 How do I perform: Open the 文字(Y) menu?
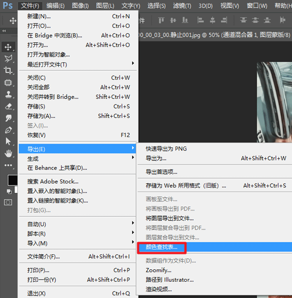[x=131, y=6]
